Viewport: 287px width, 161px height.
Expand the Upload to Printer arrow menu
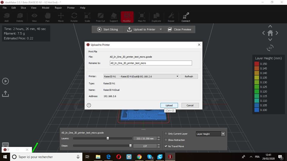(161, 30)
